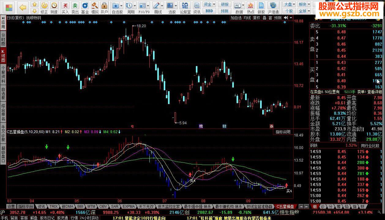Click the 指标说明 indicator description button

283,132
